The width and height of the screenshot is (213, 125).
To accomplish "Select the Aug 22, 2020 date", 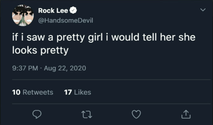I will point(65,68).
